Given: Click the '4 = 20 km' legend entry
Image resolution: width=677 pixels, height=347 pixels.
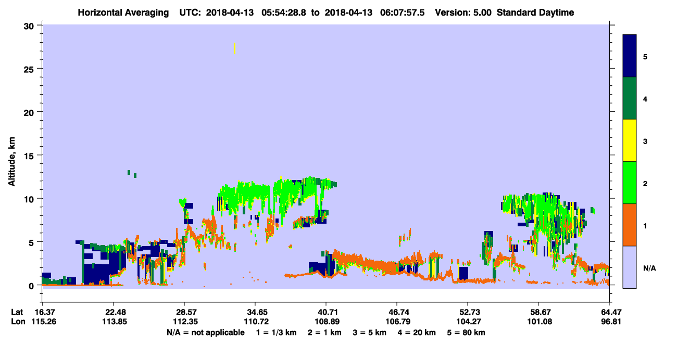Looking at the screenshot, I should 418,332.
